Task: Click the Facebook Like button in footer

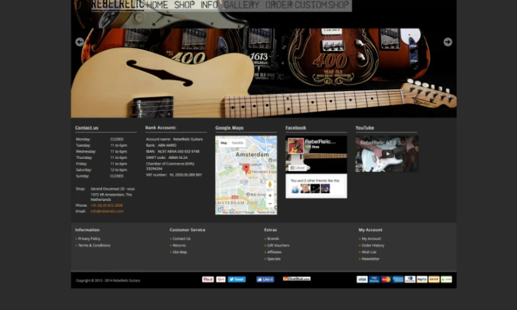Action: click(x=265, y=280)
